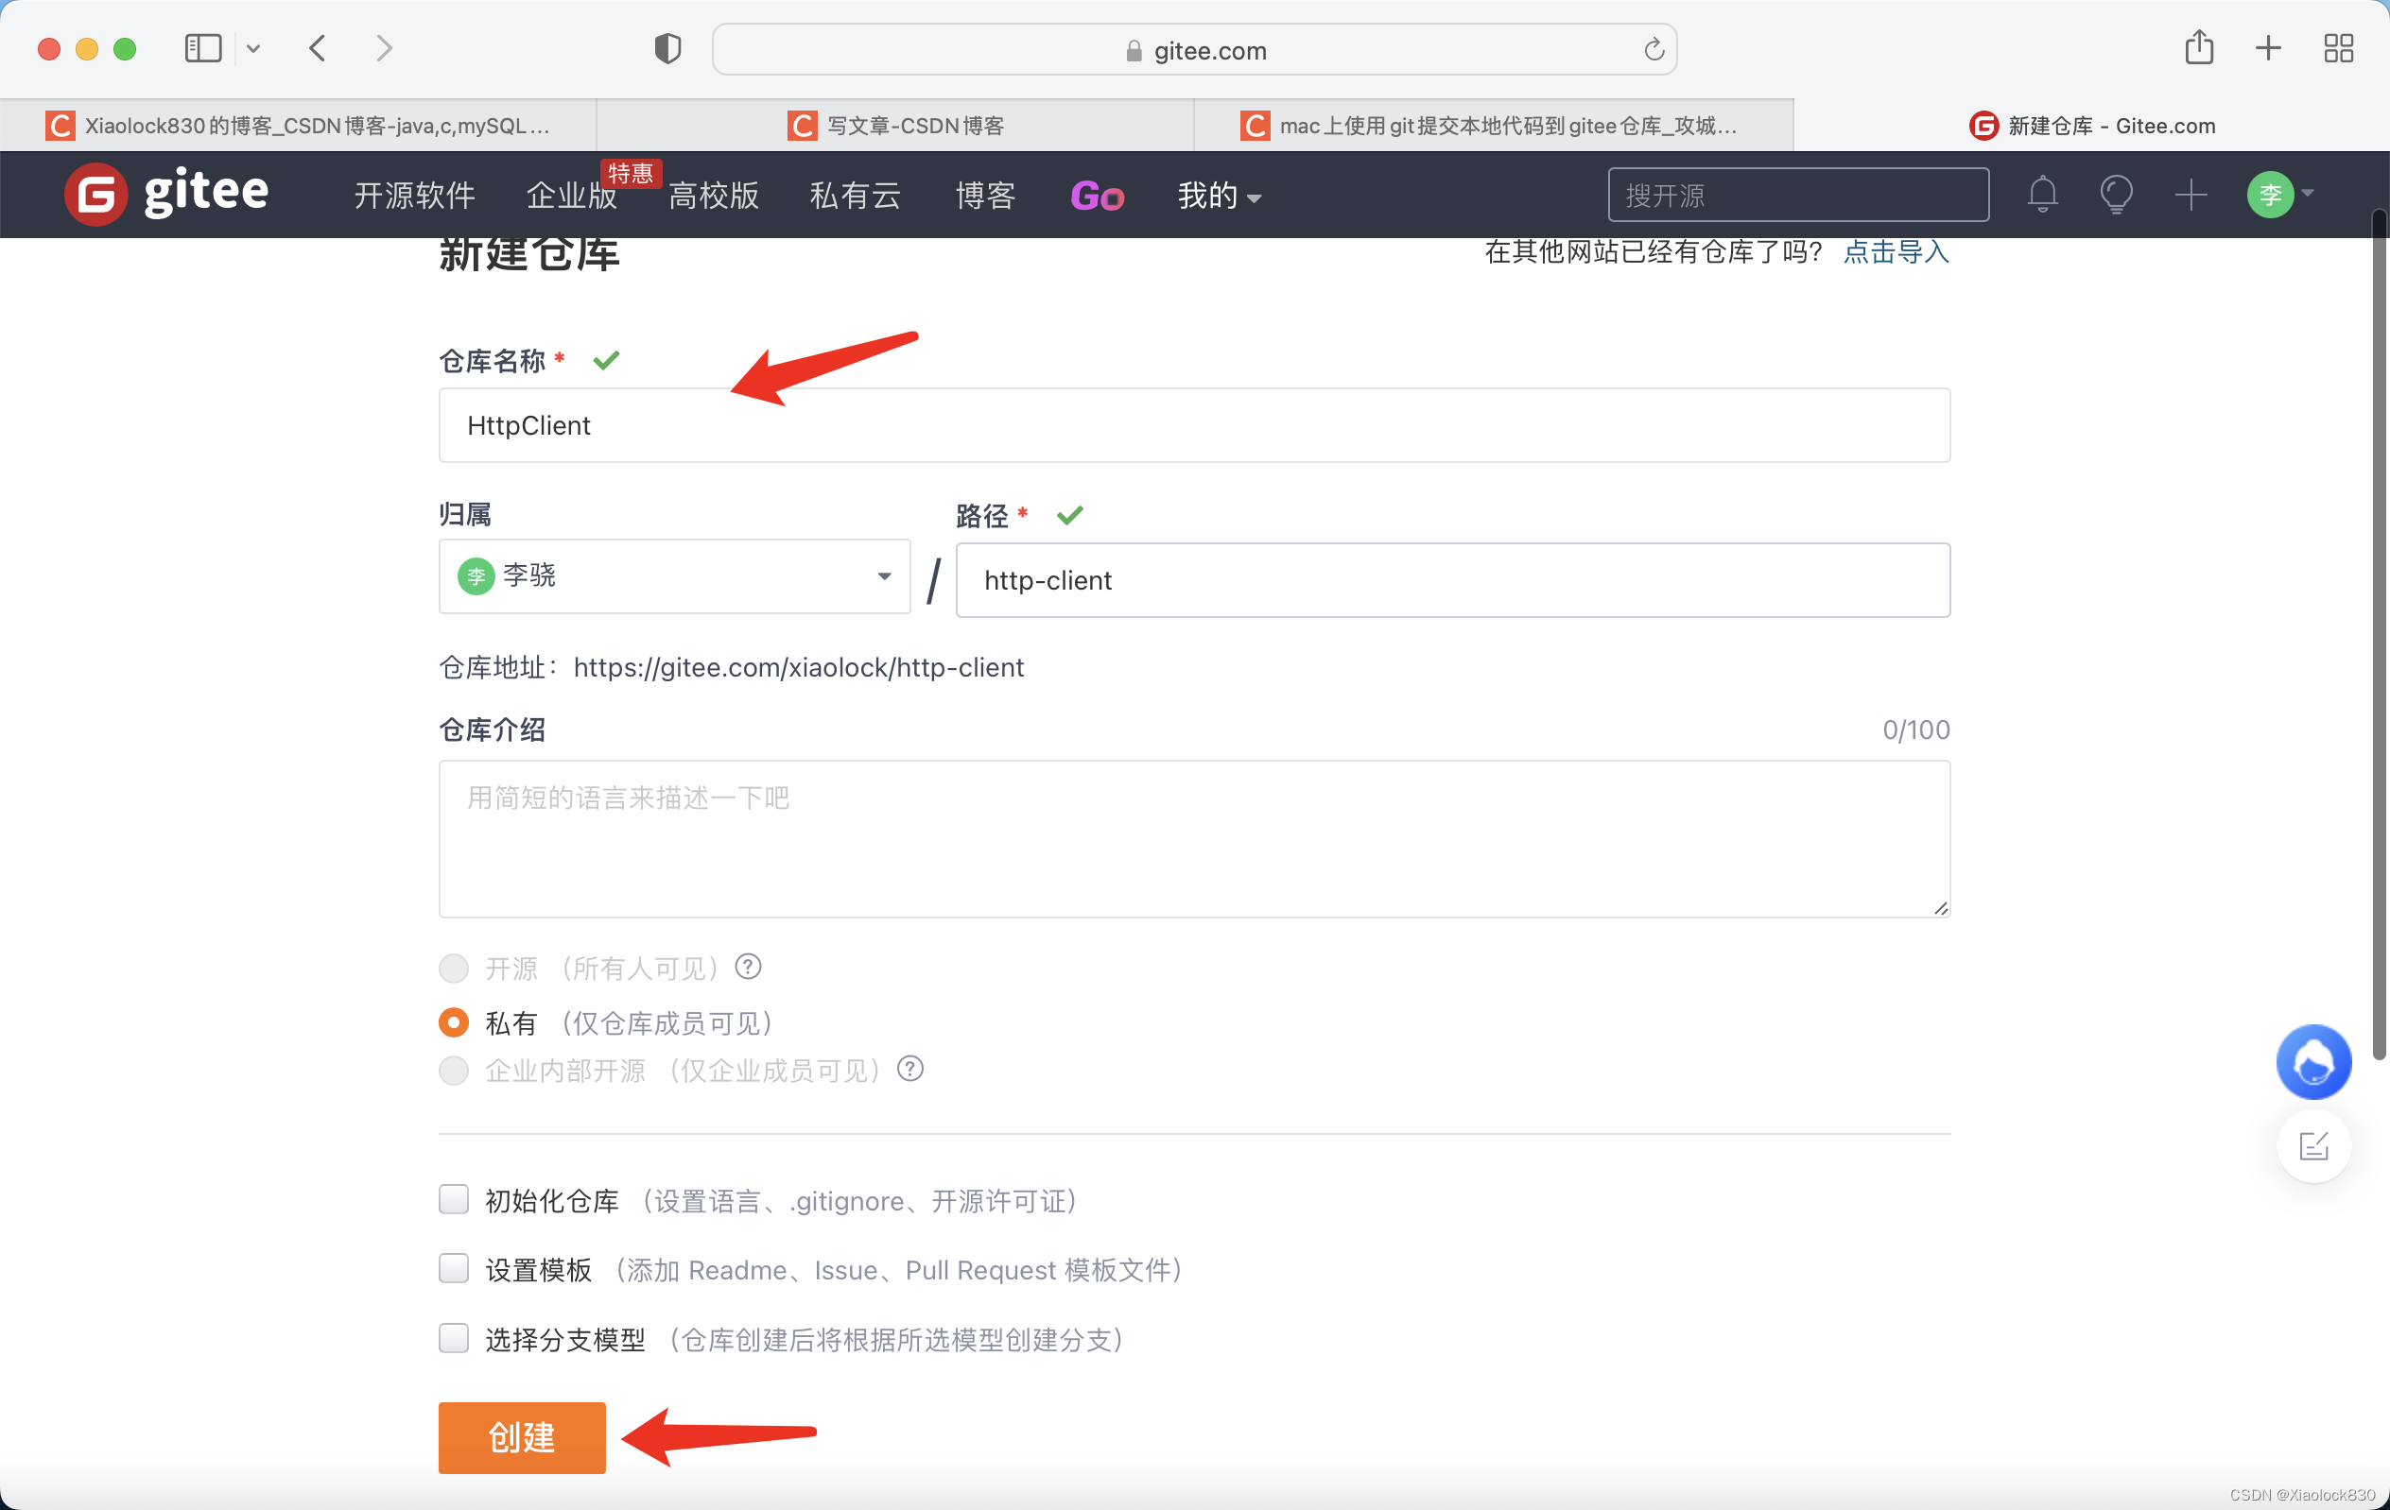Open the 开源软件 menu item

click(x=415, y=196)
